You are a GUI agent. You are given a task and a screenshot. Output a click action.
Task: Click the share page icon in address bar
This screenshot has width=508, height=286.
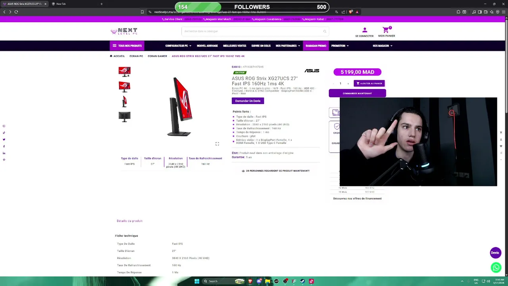click(343, 12)
